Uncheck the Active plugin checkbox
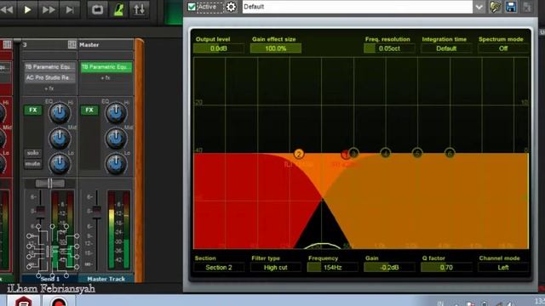This screenshot has width=545, height=306. [192, 7]
